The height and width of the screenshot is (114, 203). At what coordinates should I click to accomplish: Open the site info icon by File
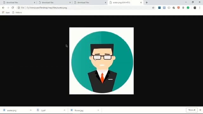coord(19,8)
